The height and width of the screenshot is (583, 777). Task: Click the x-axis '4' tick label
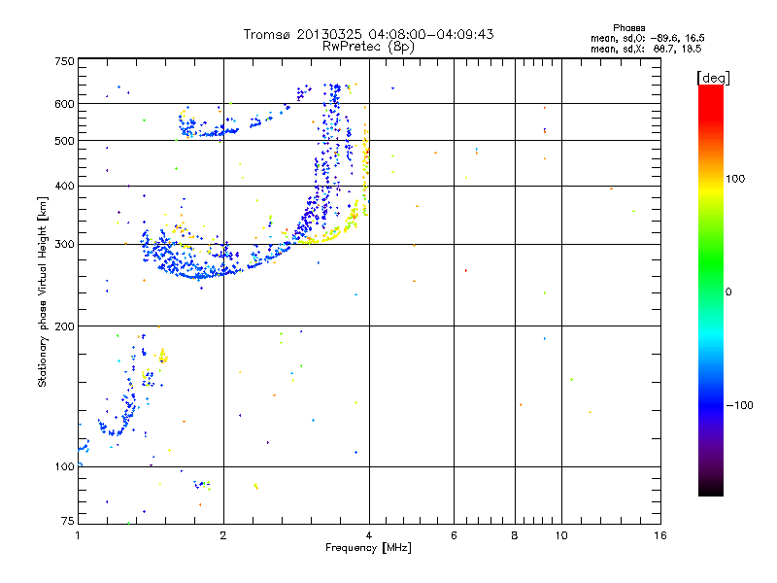click(x=369, y=535)
